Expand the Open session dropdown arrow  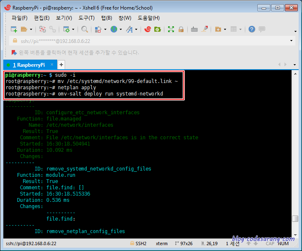tap(31, 30)
